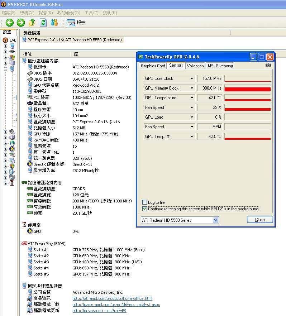Viewport: 286px width, 316px height.
Task: Click the memory chip icon beside 記憶體匯流排內容
Action: click(24, 183)
